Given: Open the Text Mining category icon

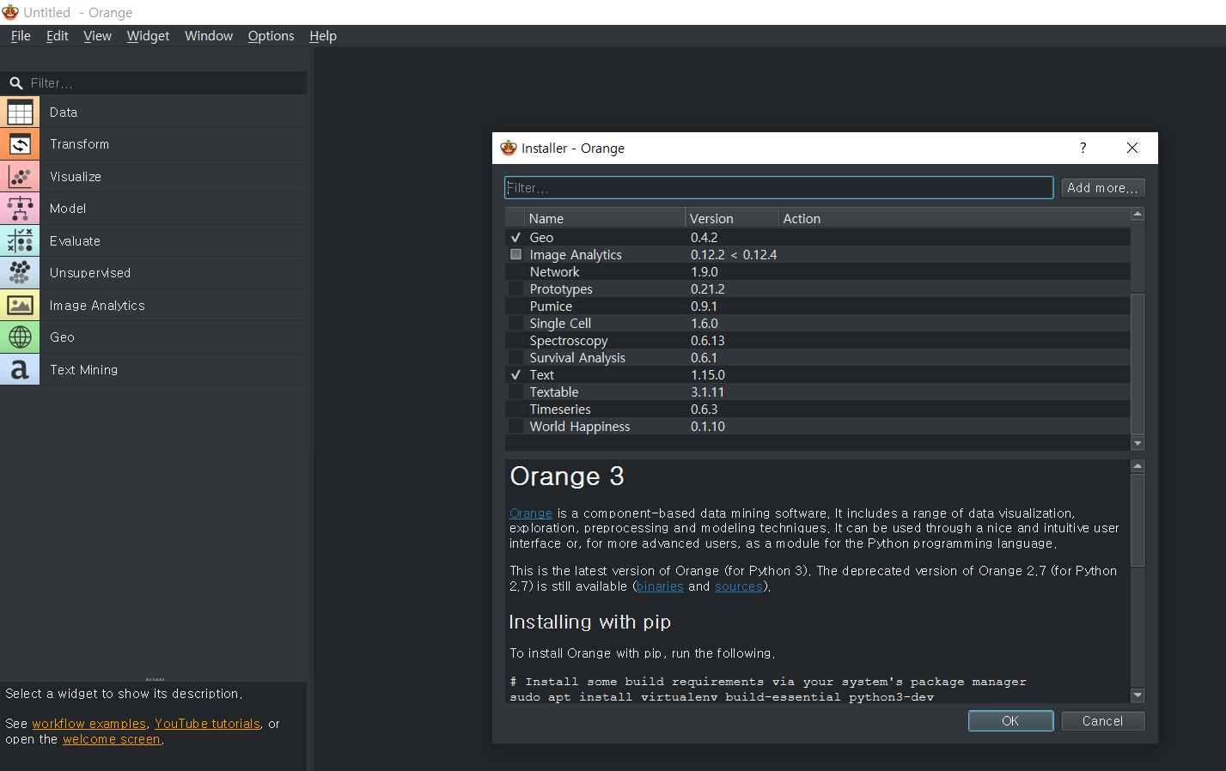Looking at the screenshot, I should [x=20, y=370].
